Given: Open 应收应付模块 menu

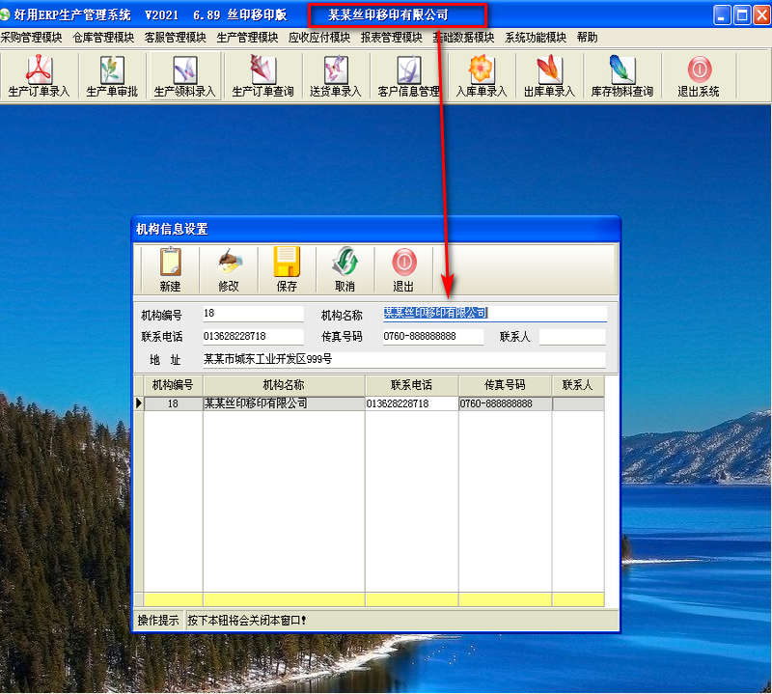Looking at the screenshot, I should [x=319, y=38].
